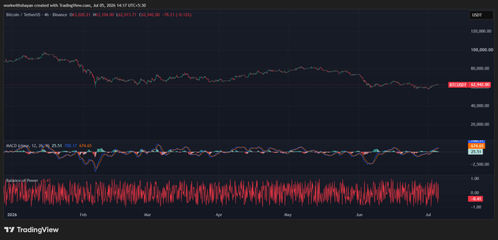Click the TradingView logo at the bottom

[x=31, y=230]
